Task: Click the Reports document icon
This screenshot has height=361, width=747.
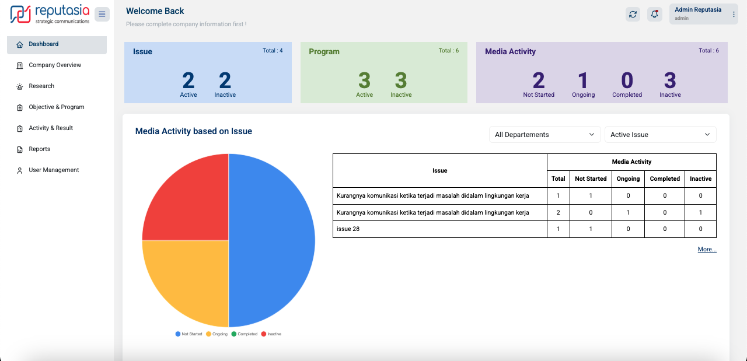Action: tap(20, 149)
